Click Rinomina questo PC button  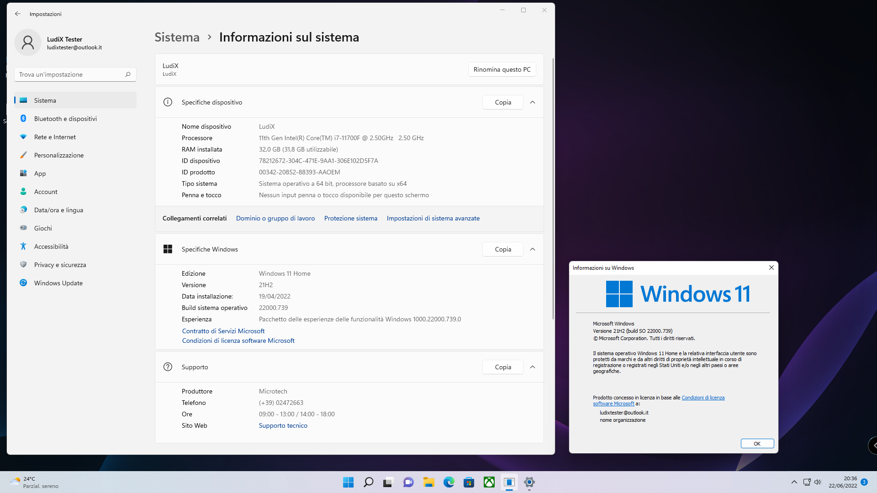pos(502,69)
